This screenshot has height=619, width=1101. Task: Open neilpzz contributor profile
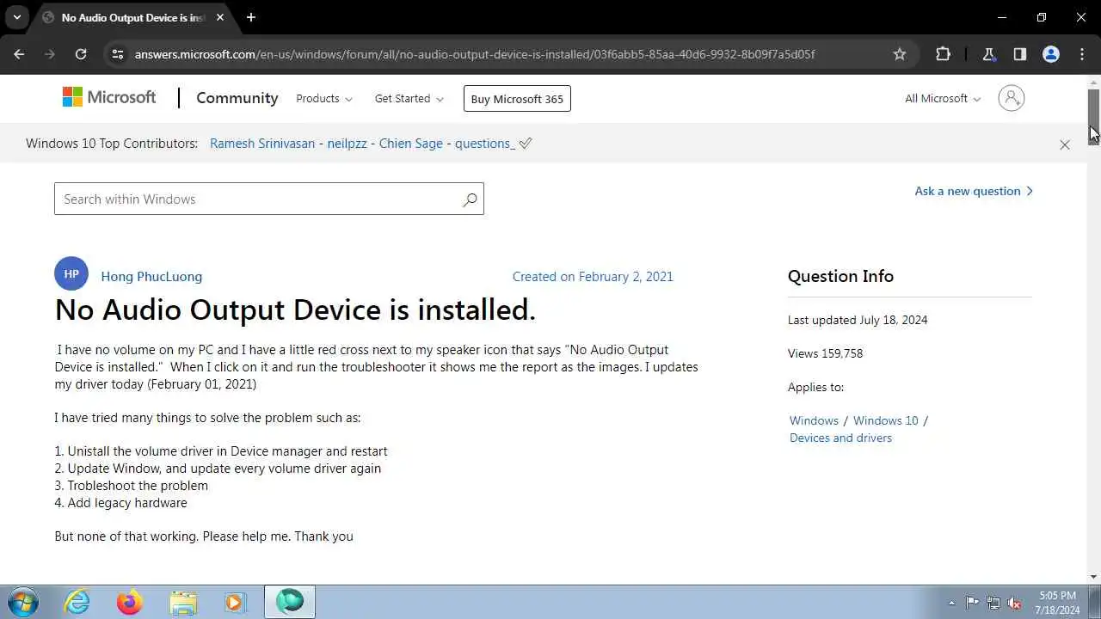tap(347, 144)
